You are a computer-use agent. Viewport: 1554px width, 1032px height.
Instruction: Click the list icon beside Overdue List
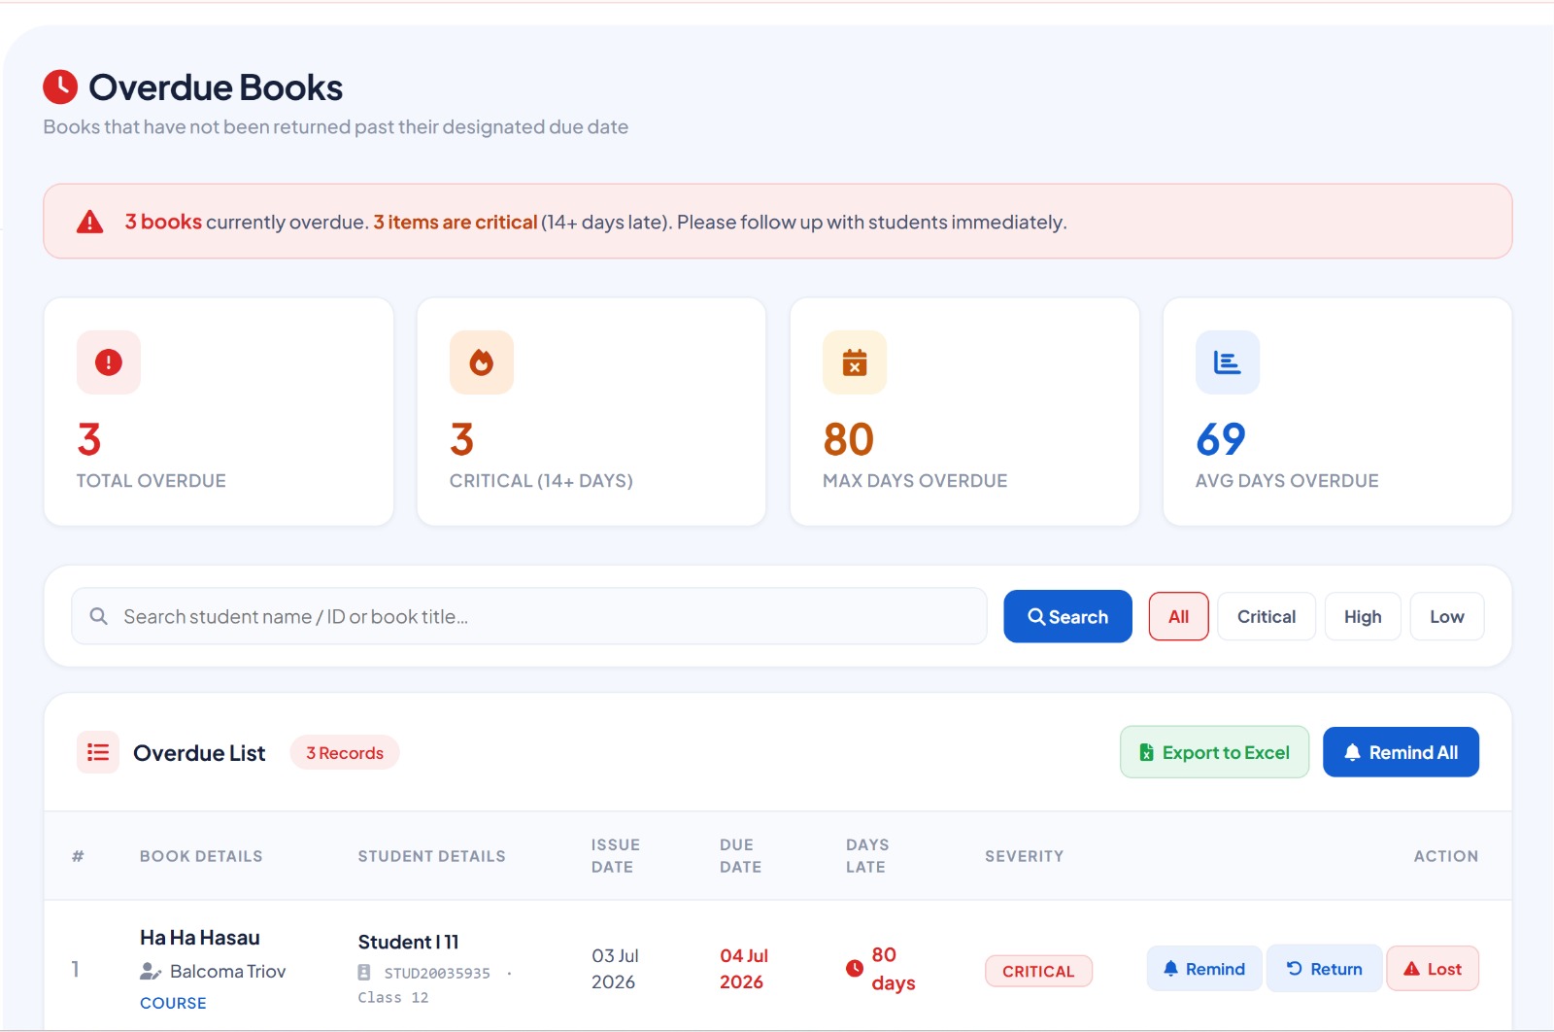98,752
